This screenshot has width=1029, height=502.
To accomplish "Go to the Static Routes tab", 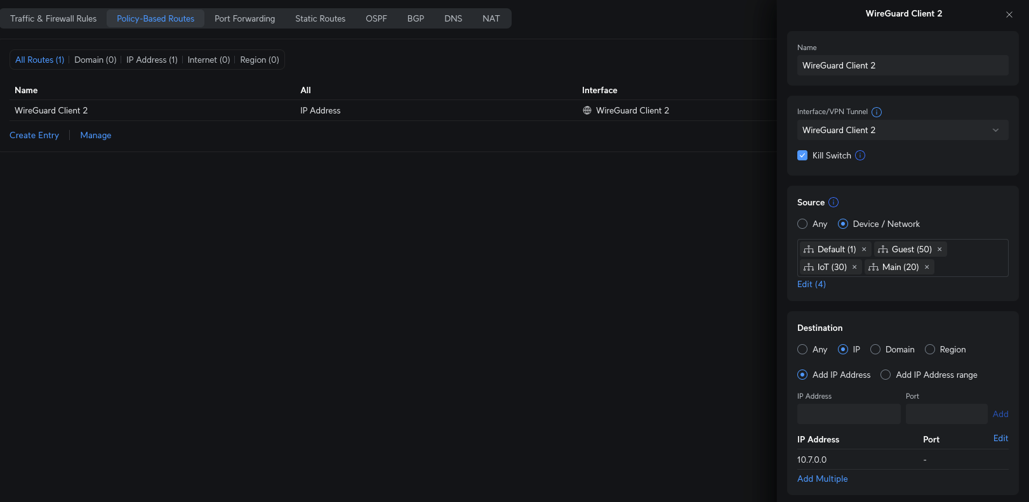I will point(321,18).
